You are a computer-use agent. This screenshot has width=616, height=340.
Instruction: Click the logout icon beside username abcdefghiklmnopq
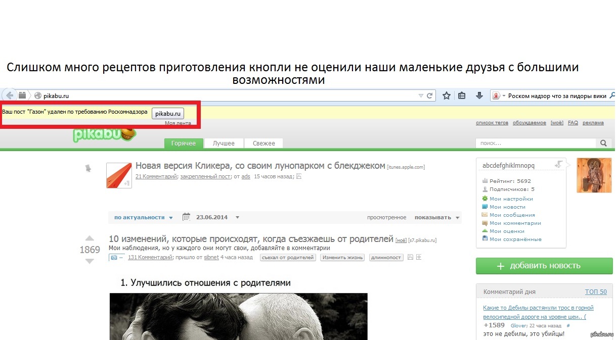coord(559,165)
